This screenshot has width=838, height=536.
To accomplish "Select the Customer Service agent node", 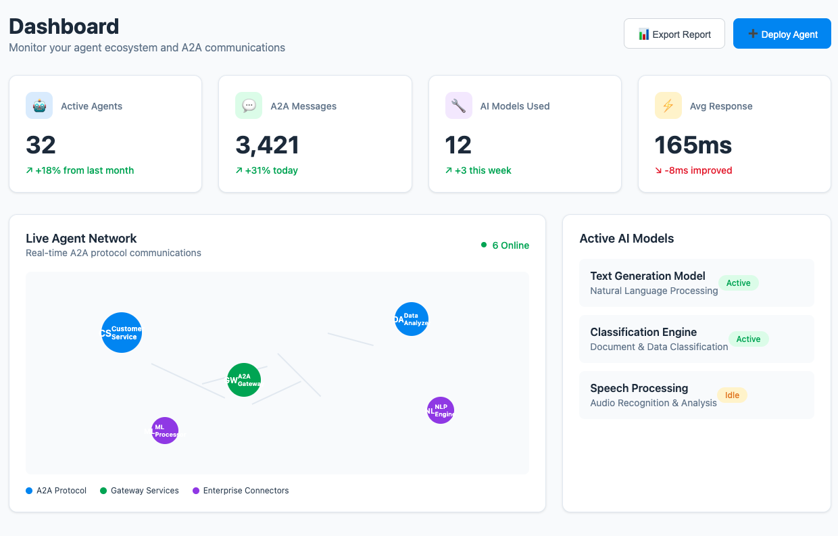I will (x=122, y=333).
